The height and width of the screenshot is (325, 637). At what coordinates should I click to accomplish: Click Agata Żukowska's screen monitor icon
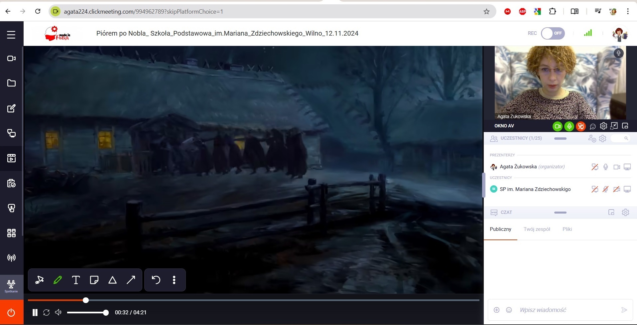pos(627,167)
